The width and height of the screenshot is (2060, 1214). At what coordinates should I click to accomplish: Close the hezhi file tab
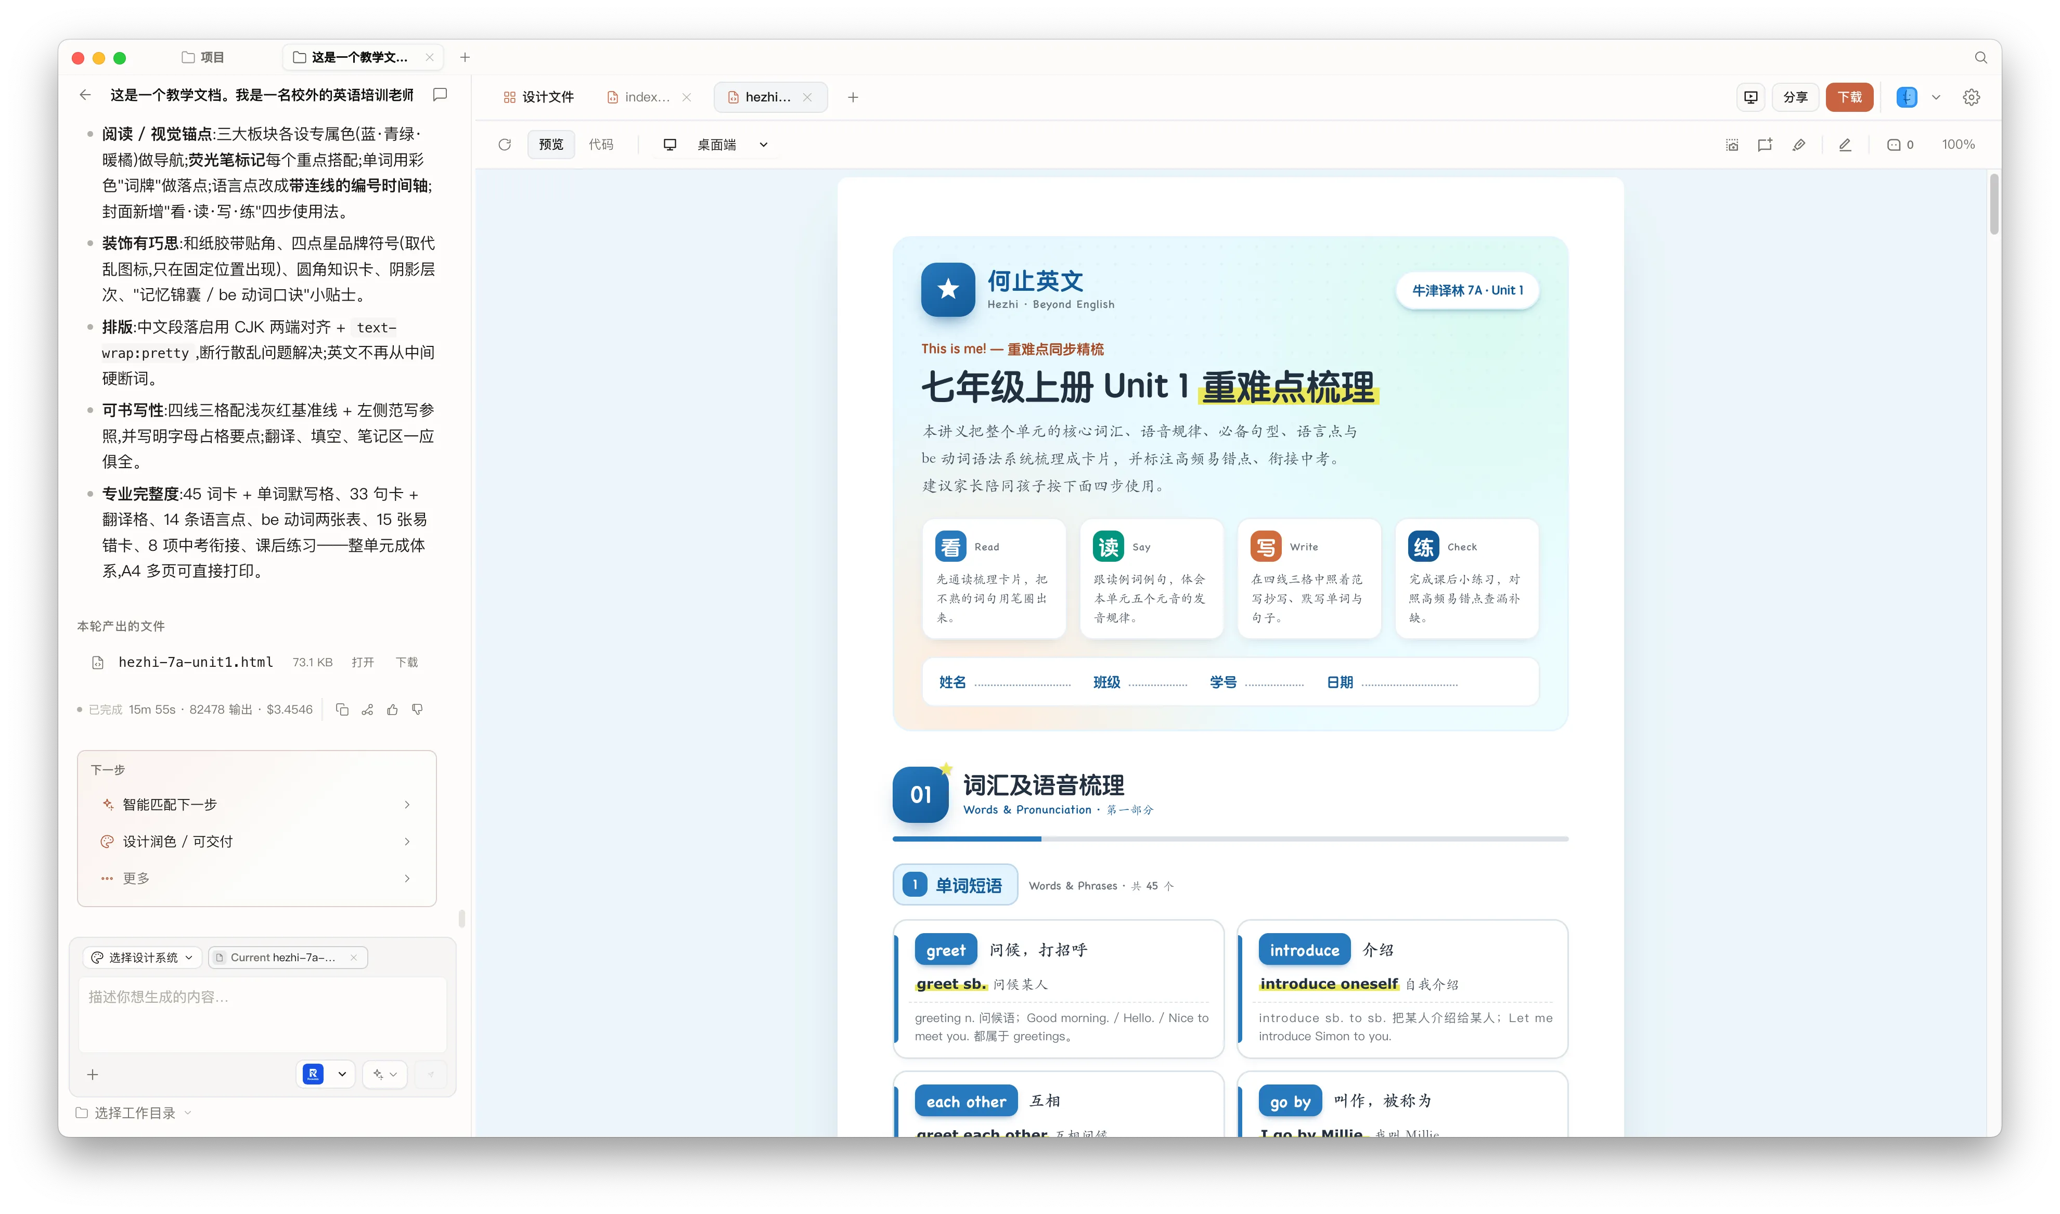[x=807, y=97]
